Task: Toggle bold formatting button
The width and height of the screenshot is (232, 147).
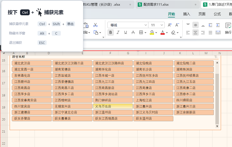Action: 111,32
